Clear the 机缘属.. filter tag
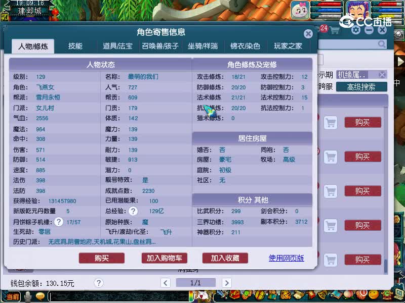The height and width of the screenshot is (303, 405). [382, 75]
